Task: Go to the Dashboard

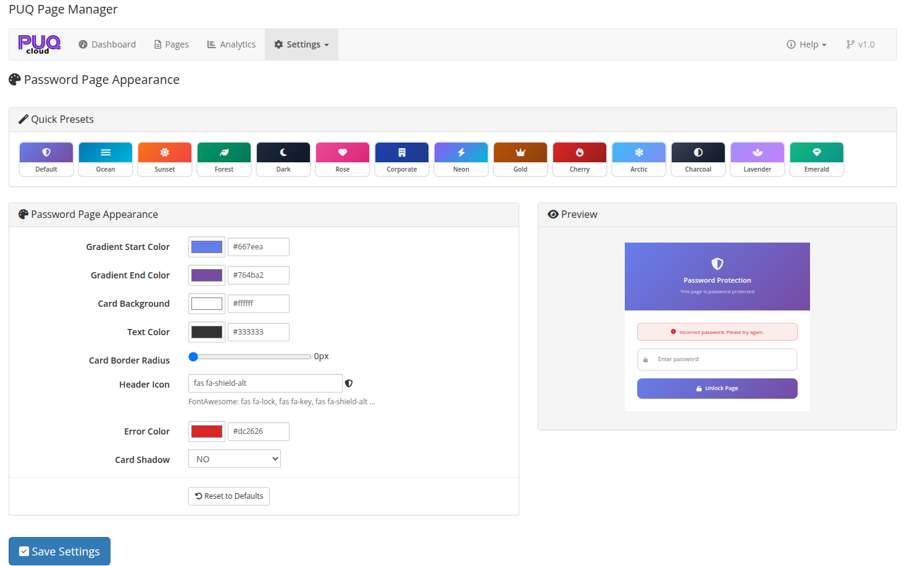Action: click(107, 44)
